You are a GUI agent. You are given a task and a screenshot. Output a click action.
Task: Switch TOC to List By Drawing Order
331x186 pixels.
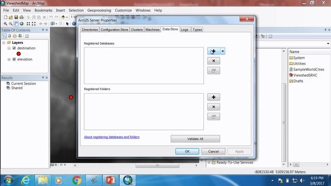4,36
